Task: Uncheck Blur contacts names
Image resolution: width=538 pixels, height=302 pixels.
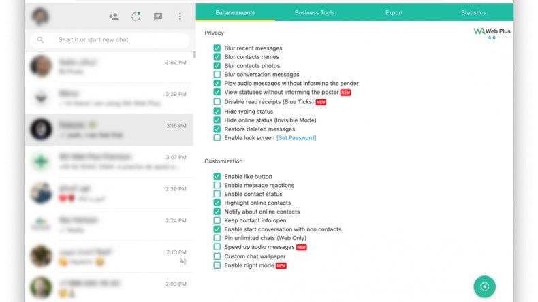Action: 217,57
